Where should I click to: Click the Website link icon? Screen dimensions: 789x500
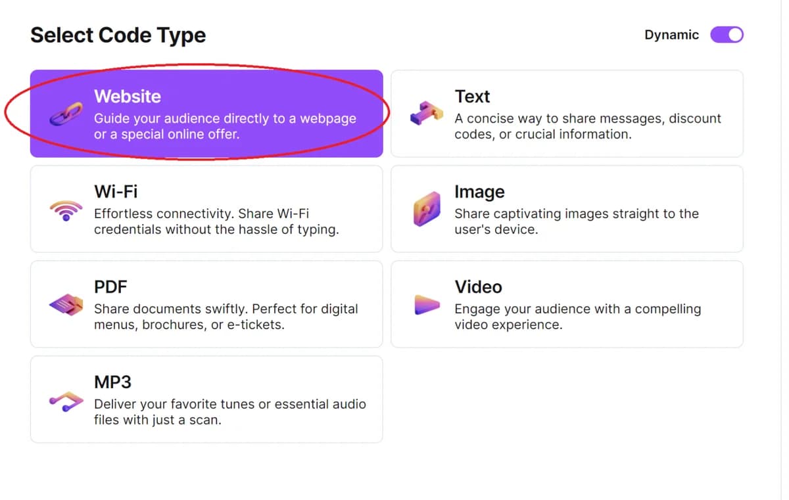(x=64, y=114)
